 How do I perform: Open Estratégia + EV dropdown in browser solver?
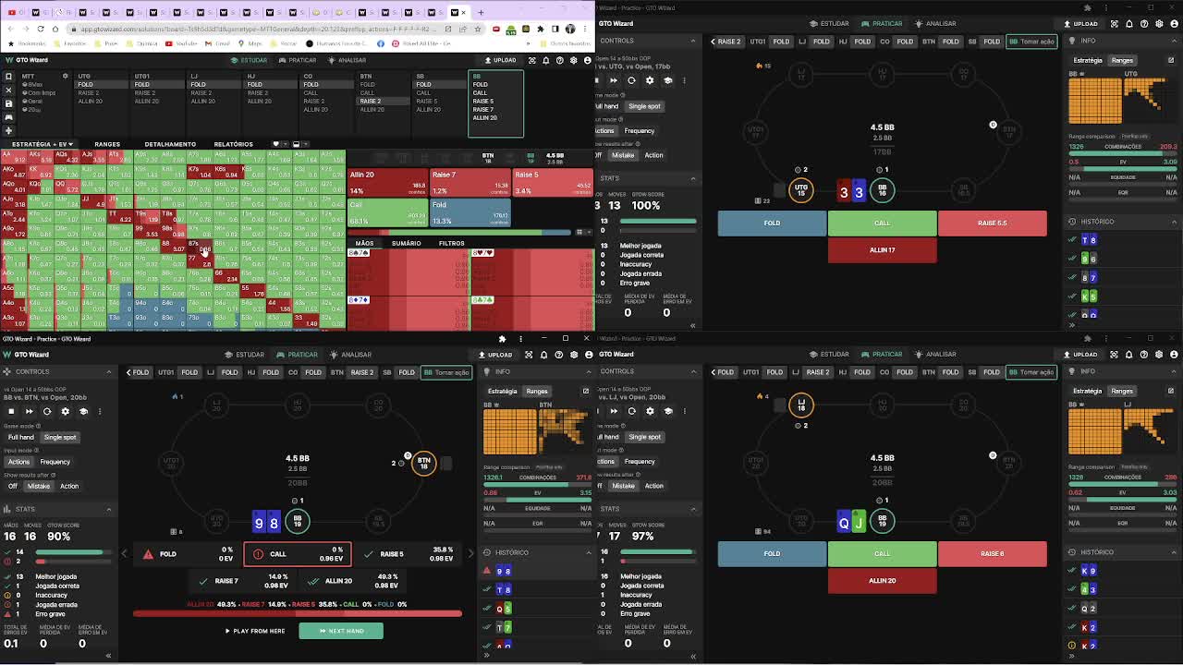tap(42, 144)
